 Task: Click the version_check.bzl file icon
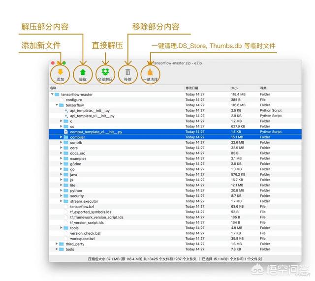[66, 233]
